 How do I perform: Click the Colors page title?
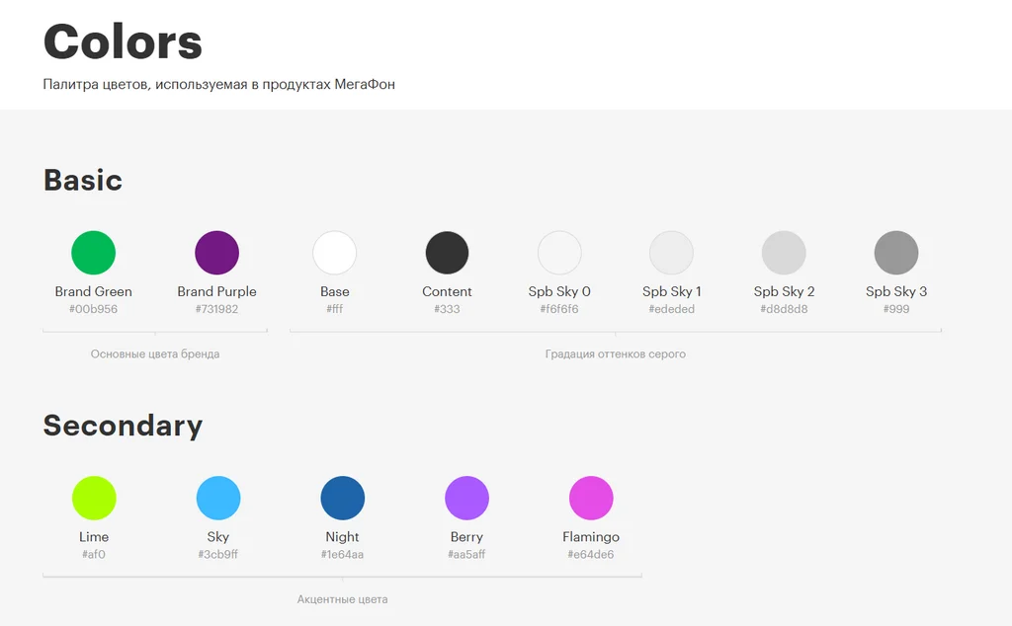point(123,42)
